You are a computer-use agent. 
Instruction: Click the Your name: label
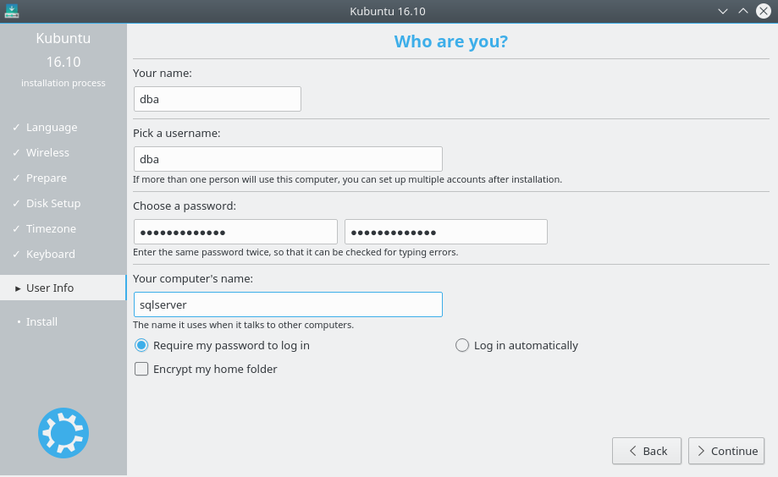pyautogui.click(x=163, y=74)
